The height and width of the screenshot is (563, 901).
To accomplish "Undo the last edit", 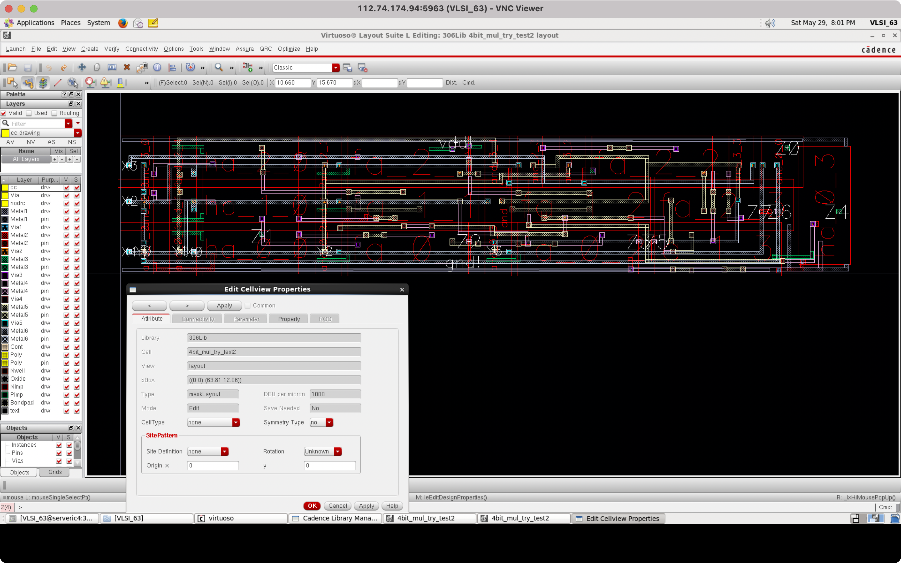I will coord(49,67).
